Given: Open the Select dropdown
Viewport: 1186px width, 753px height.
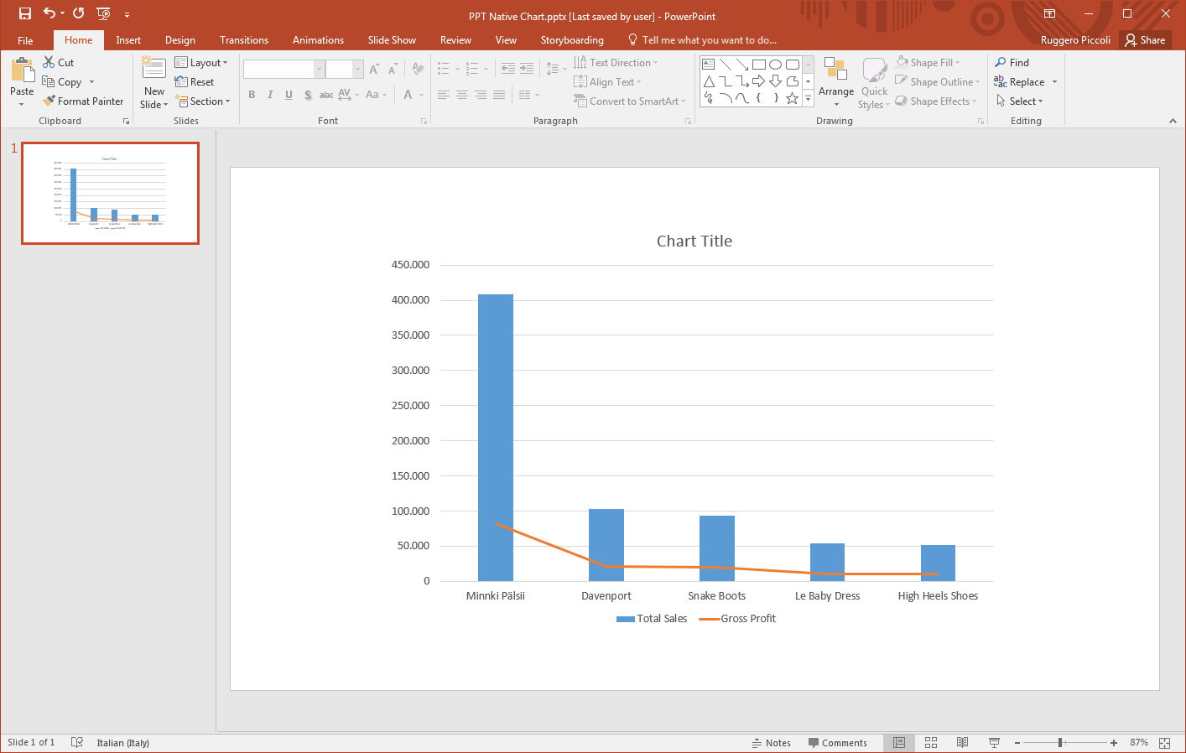Looking at the screenshot, I should [x=1020, y=101].
